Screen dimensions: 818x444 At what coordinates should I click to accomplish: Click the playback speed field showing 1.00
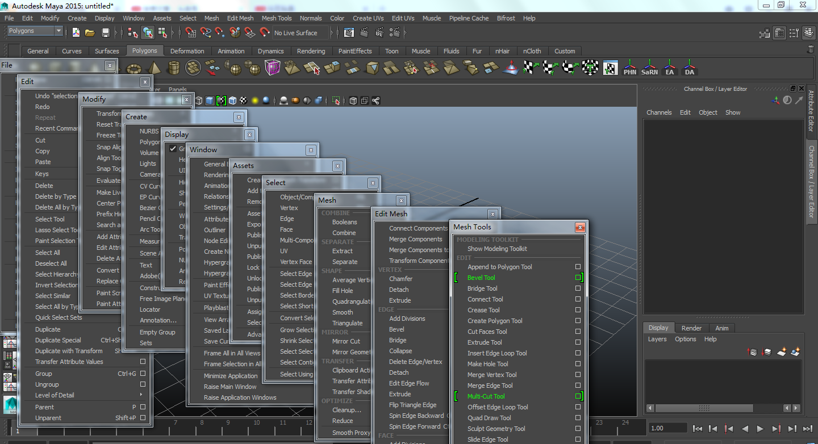pyautogui.click(x=668, y=428)
